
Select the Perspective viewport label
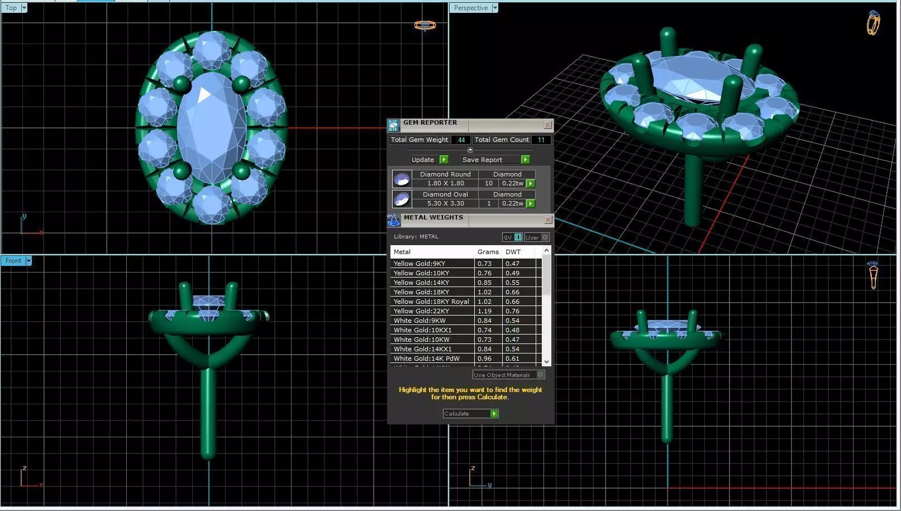point(471,8)
